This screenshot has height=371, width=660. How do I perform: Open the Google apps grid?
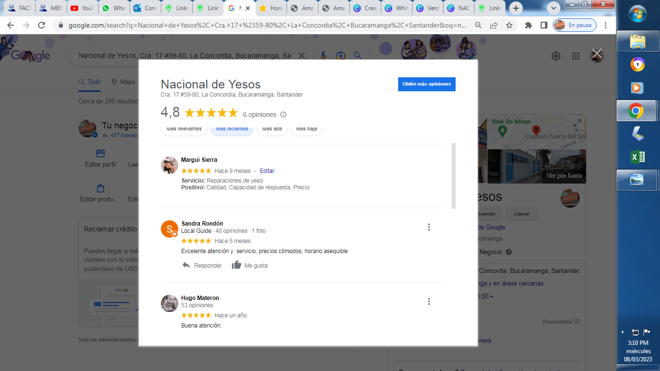click(x=575, y=56)
